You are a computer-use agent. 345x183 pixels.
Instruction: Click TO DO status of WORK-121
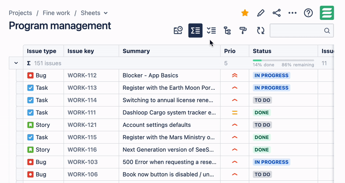pos(262,125)
